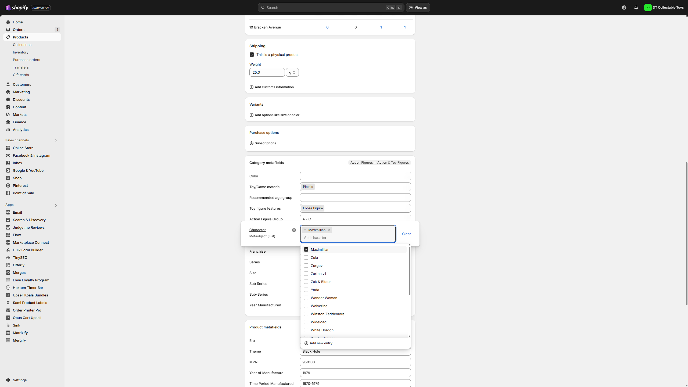Expand the Apps section chevron
The height and width of the screenshot is (387, 688).
56,205
